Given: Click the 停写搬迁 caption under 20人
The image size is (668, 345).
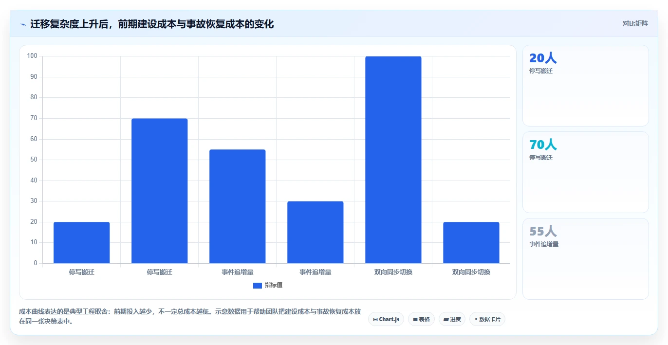Looking at the screenshot, I should 541,71.
